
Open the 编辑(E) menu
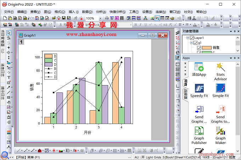pyautogui.click(x=22, y=12)
